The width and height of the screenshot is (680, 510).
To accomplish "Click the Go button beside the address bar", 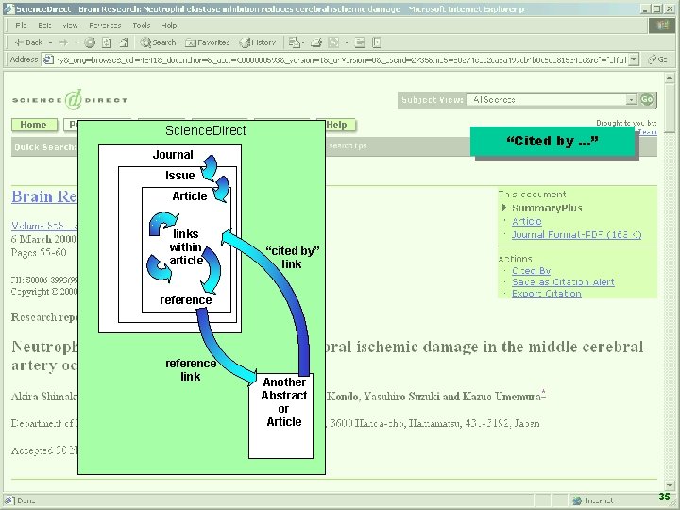I will tap(658, 59).
